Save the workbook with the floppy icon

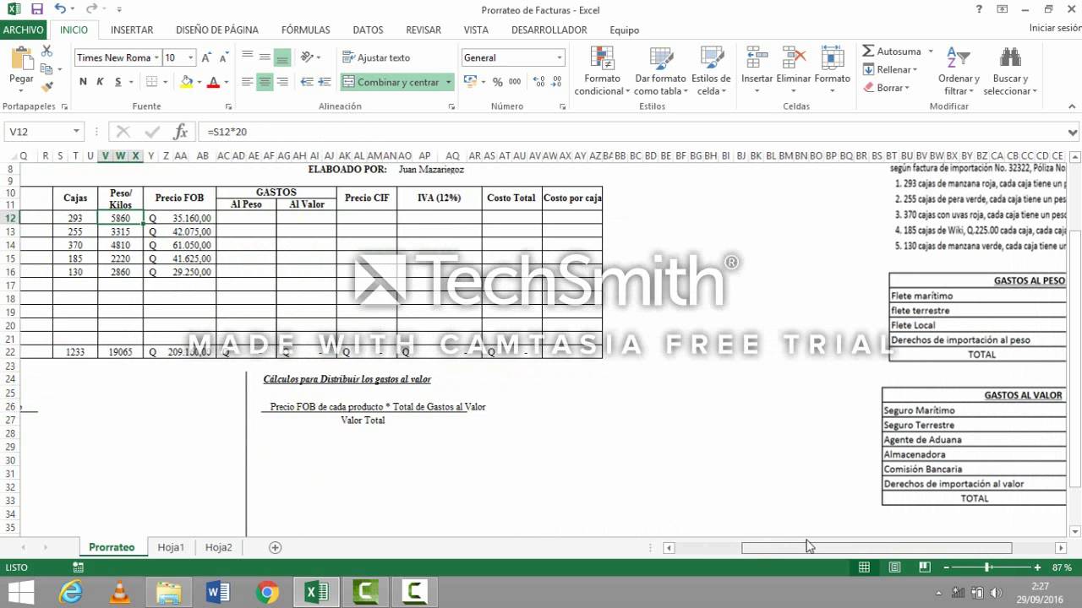pos(36,9)
